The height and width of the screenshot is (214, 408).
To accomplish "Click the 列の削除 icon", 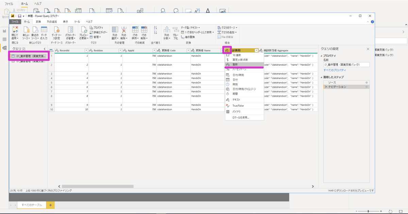I will (124, 30).
